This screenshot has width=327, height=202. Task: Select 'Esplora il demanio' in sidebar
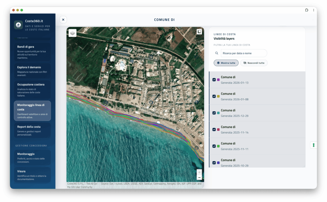tap(32, 71)
